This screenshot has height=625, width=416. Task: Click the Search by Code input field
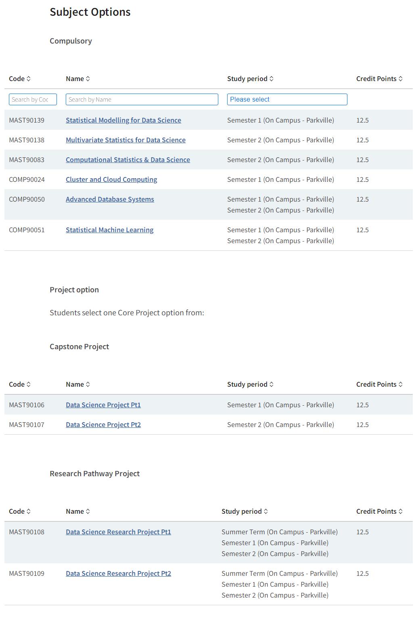click(x=33, y=100)
